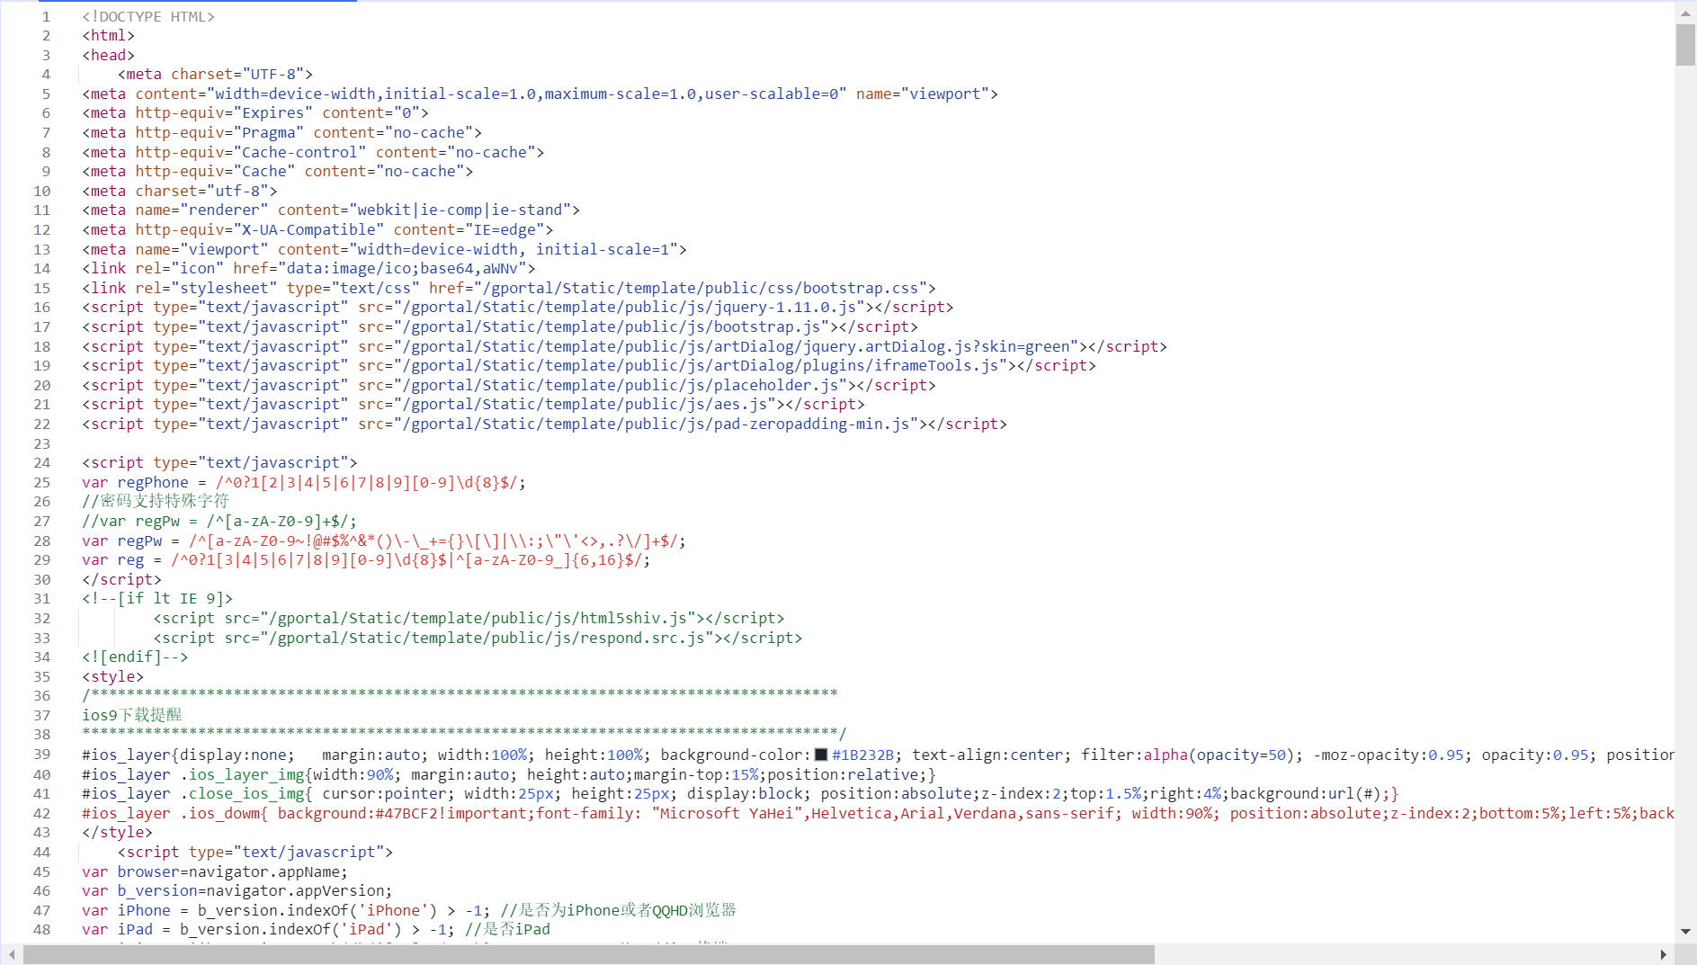Click the commented //var regPw line
This screenshot has width=1697, height=965.
pyautogui.click(x=219, y=521)
